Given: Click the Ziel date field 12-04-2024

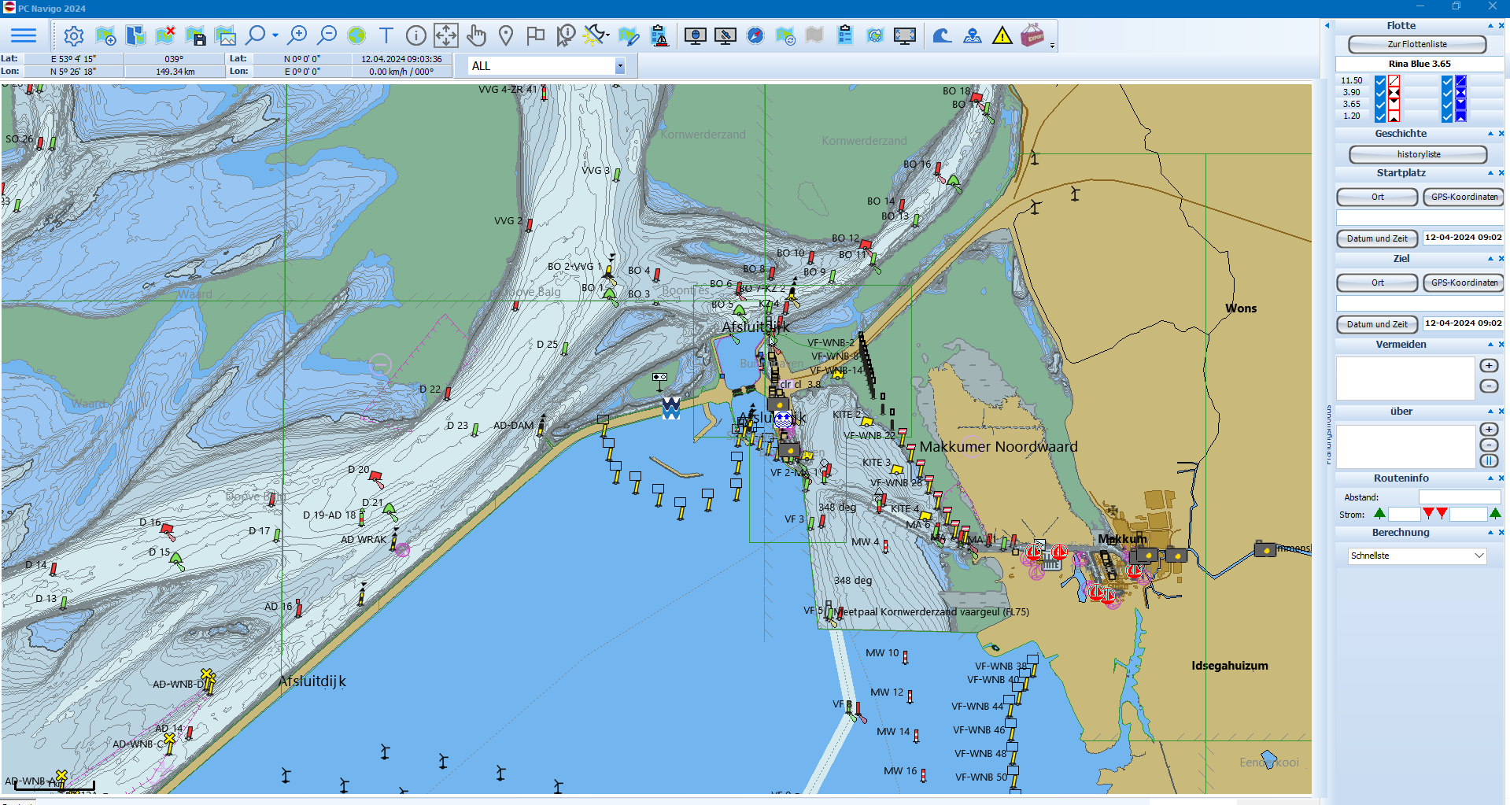Looking at the screenshot, I should pyautogui.click(x=1463, y=323).
